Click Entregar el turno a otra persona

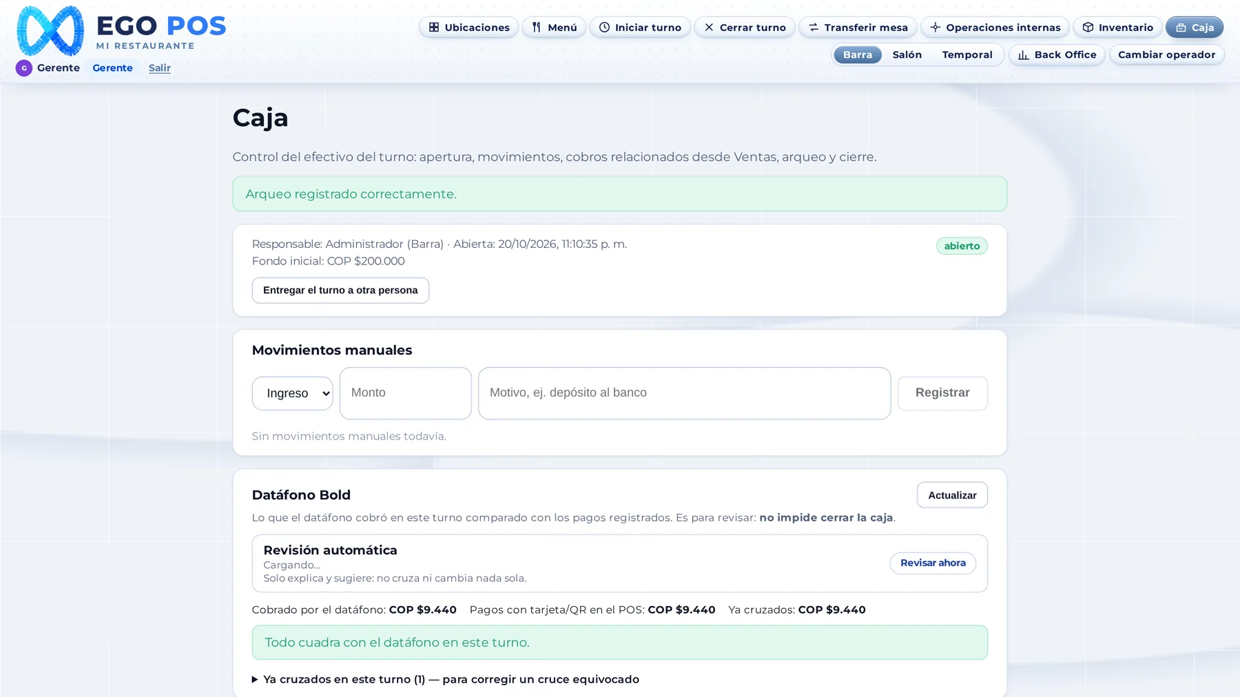[x=340, y=290]
